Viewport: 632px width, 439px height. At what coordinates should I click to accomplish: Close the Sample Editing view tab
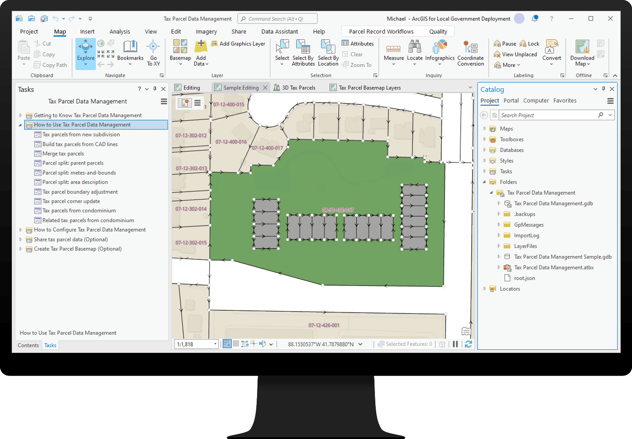point(265,88)
